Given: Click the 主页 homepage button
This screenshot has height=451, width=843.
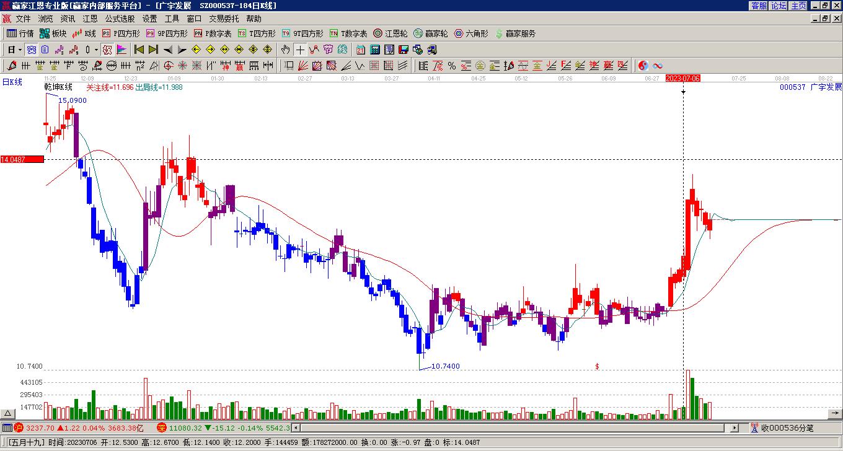Looking at the screenshot, I should (798, 6).
